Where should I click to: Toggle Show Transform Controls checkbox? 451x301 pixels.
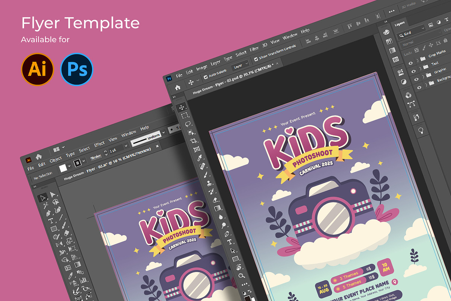click(x=256, y=59)
